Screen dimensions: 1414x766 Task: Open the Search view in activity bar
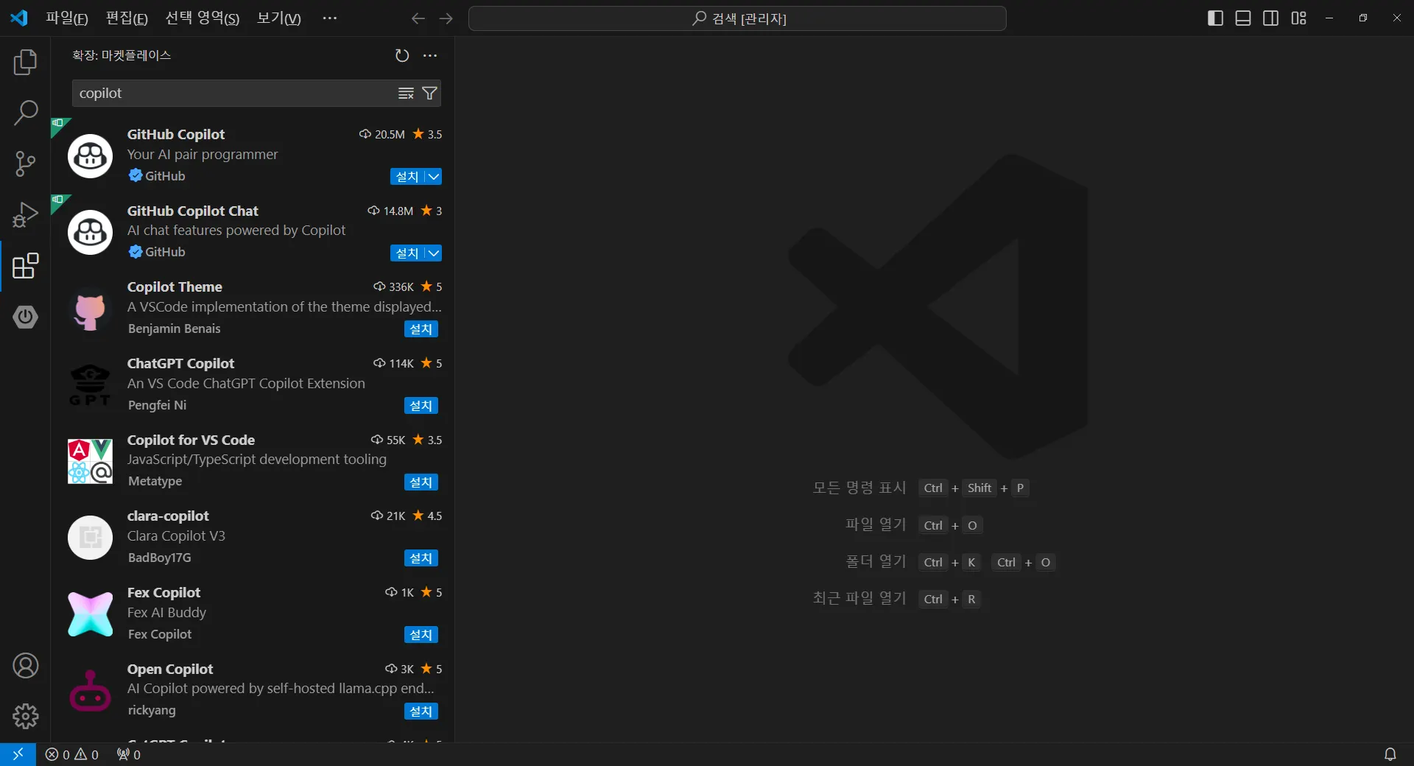(25, 113)
